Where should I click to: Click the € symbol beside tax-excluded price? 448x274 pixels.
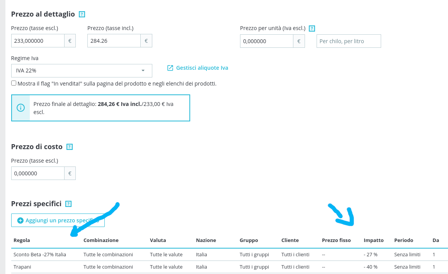point(70,40)
